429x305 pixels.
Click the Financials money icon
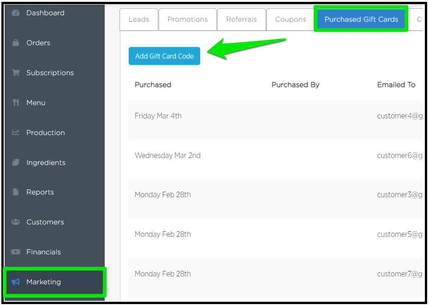16,252
